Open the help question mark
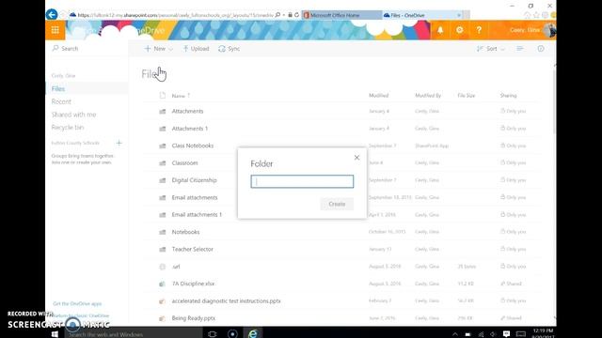The height and width of the screenshot is (338, 602). click(x=479, y=30)
